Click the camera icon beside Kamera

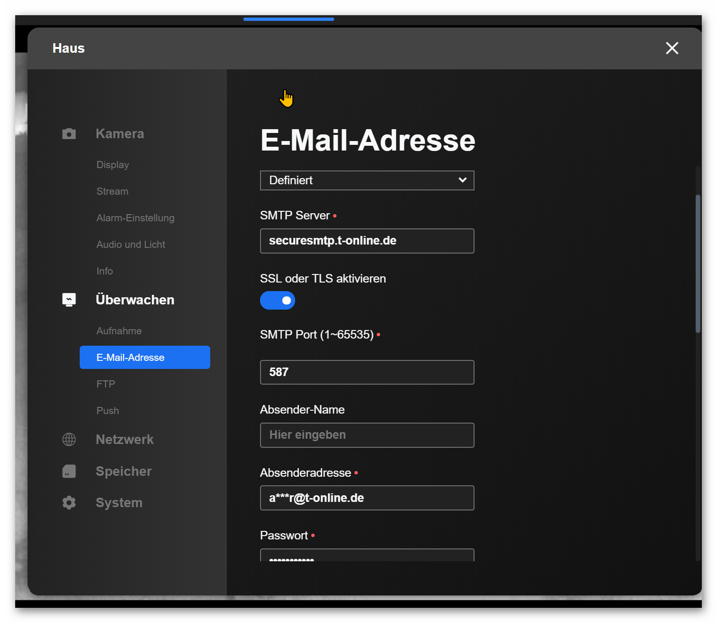point(69,134)
